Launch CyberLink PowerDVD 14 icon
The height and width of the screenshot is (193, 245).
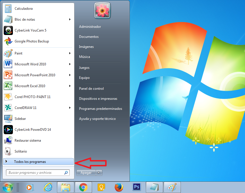8,130
